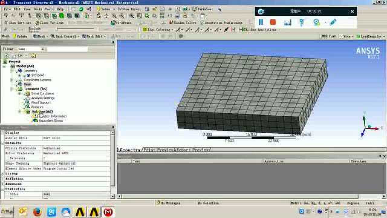Toggle Wireframe display mode
387x218 pixels.
[x=121, y=23]
